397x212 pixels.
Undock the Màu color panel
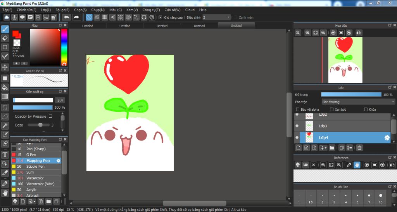coord(60,25)
